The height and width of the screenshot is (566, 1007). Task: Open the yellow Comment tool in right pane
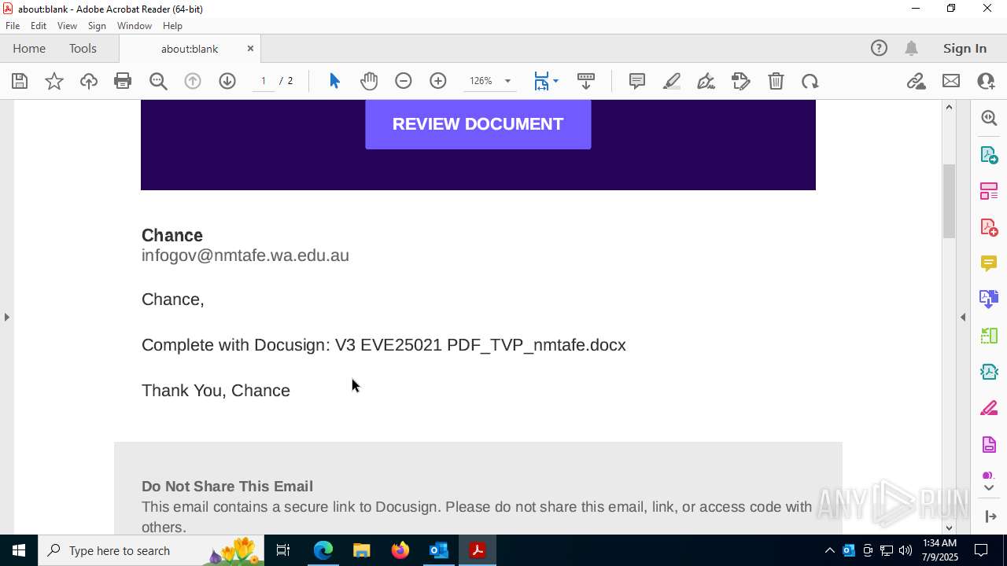(989, 263)
